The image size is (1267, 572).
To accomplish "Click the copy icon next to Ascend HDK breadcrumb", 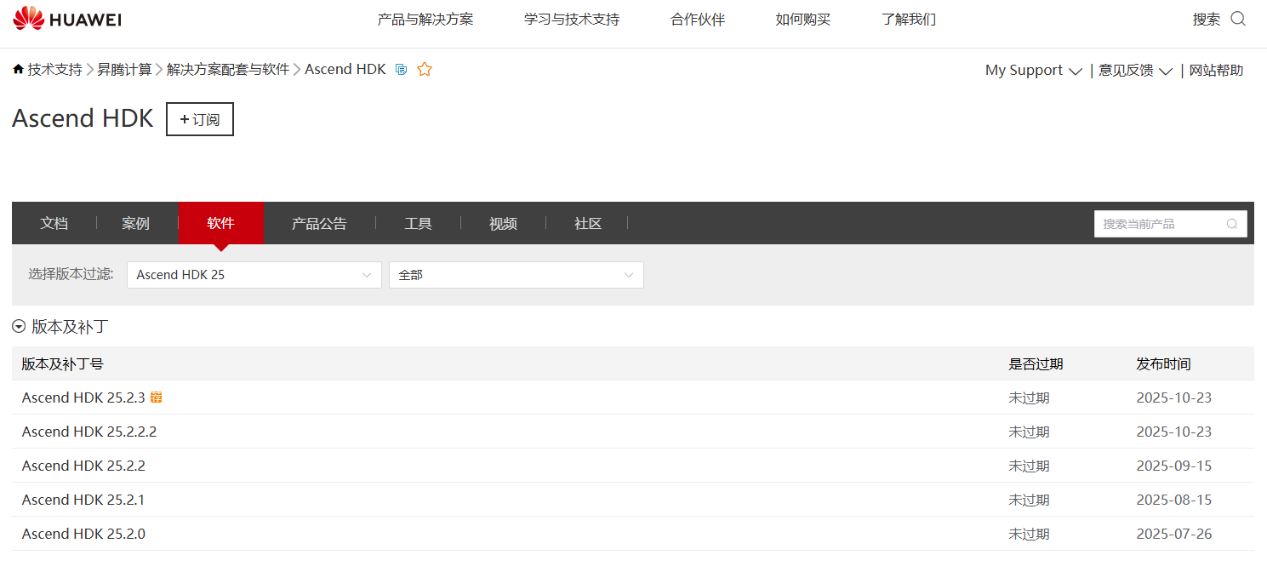I will [x=402, y=70].
